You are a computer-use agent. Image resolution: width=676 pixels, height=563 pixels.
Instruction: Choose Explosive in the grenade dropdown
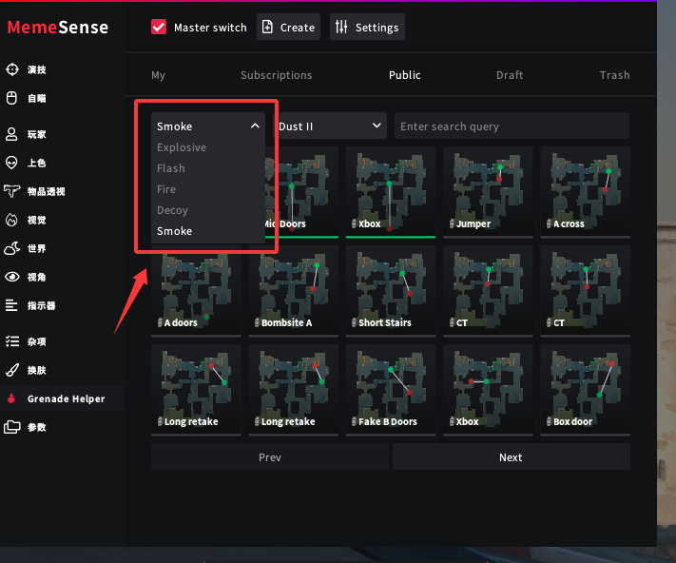click(182, 147)
